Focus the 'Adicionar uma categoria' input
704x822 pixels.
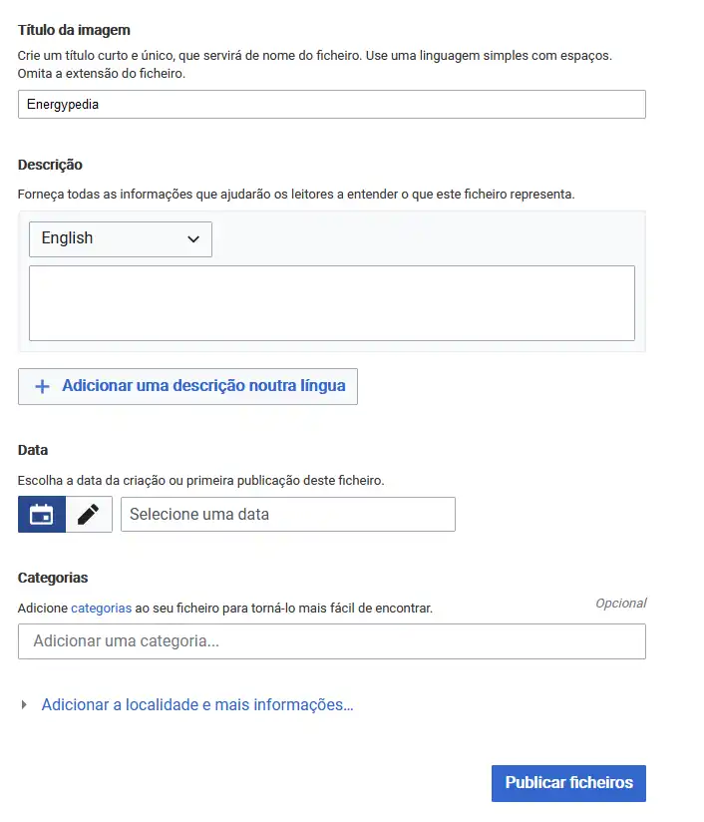click(x=331, y=641)
